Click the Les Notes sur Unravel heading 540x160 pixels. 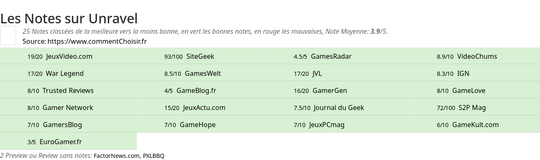[69, 18]
